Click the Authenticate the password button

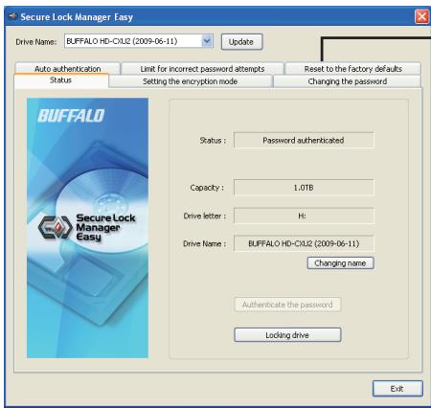pos(287,305)
